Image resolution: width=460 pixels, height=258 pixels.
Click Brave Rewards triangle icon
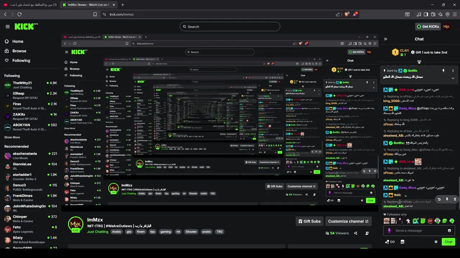355,14
